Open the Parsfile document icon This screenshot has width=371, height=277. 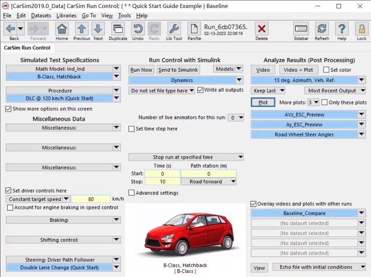[194, 29]
